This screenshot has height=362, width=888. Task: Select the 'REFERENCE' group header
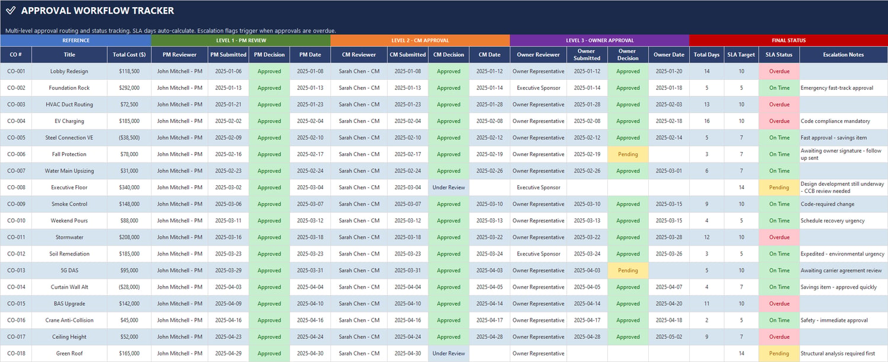click(x=76, y=40)
